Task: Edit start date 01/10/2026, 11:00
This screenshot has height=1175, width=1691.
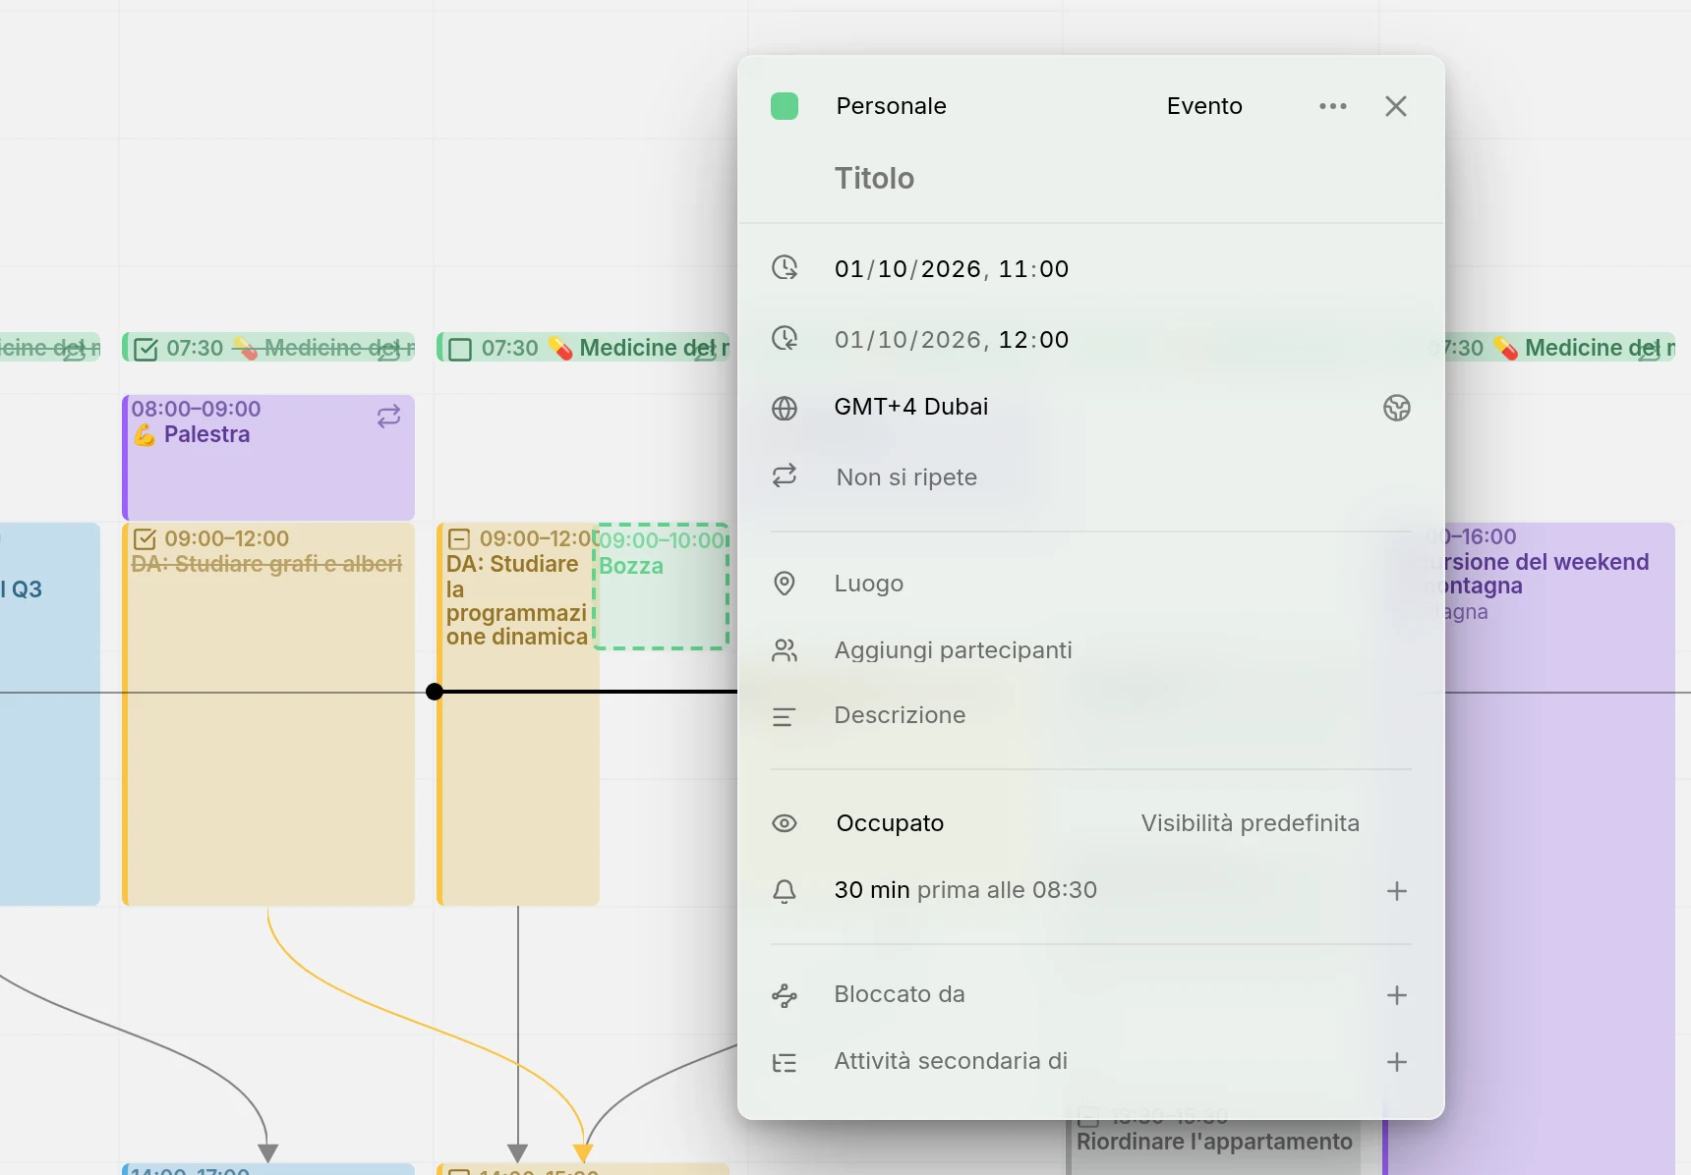Action: point(952,269)
